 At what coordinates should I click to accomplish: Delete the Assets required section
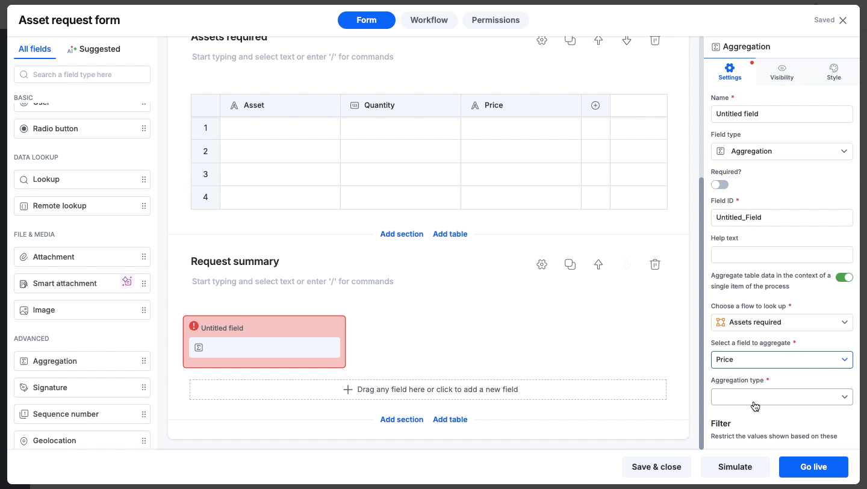(x=655, y=40)
